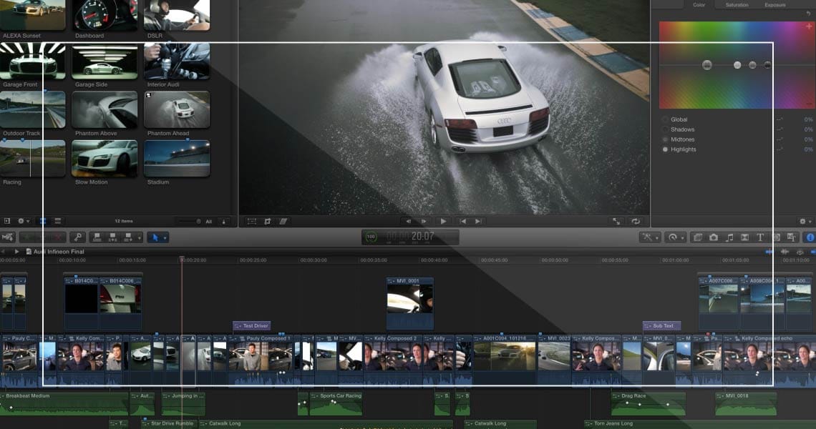Image resolution: width=816 pixels, height=429 pixels.
Task: Click the viewer transform tool icon
Action: pyautogui.click(x=252, y=222)
